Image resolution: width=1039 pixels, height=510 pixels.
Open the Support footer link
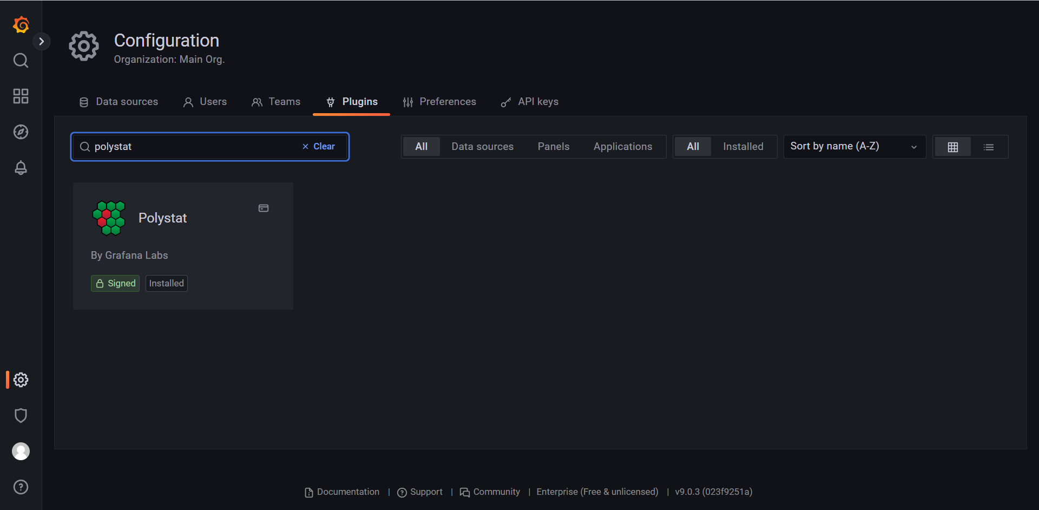click(x=420, y=492)
